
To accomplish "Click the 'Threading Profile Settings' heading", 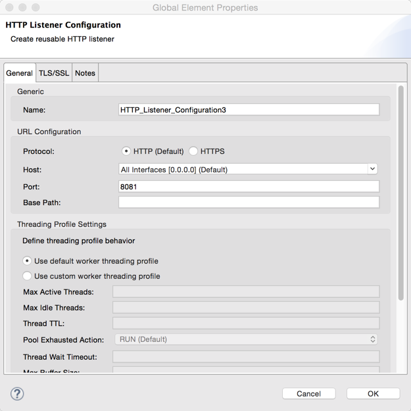I will pyautogui.click(x=62, y=224).
